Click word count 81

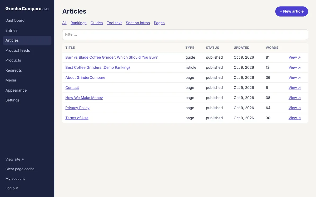pyautogui.click(x=268, y=58)
